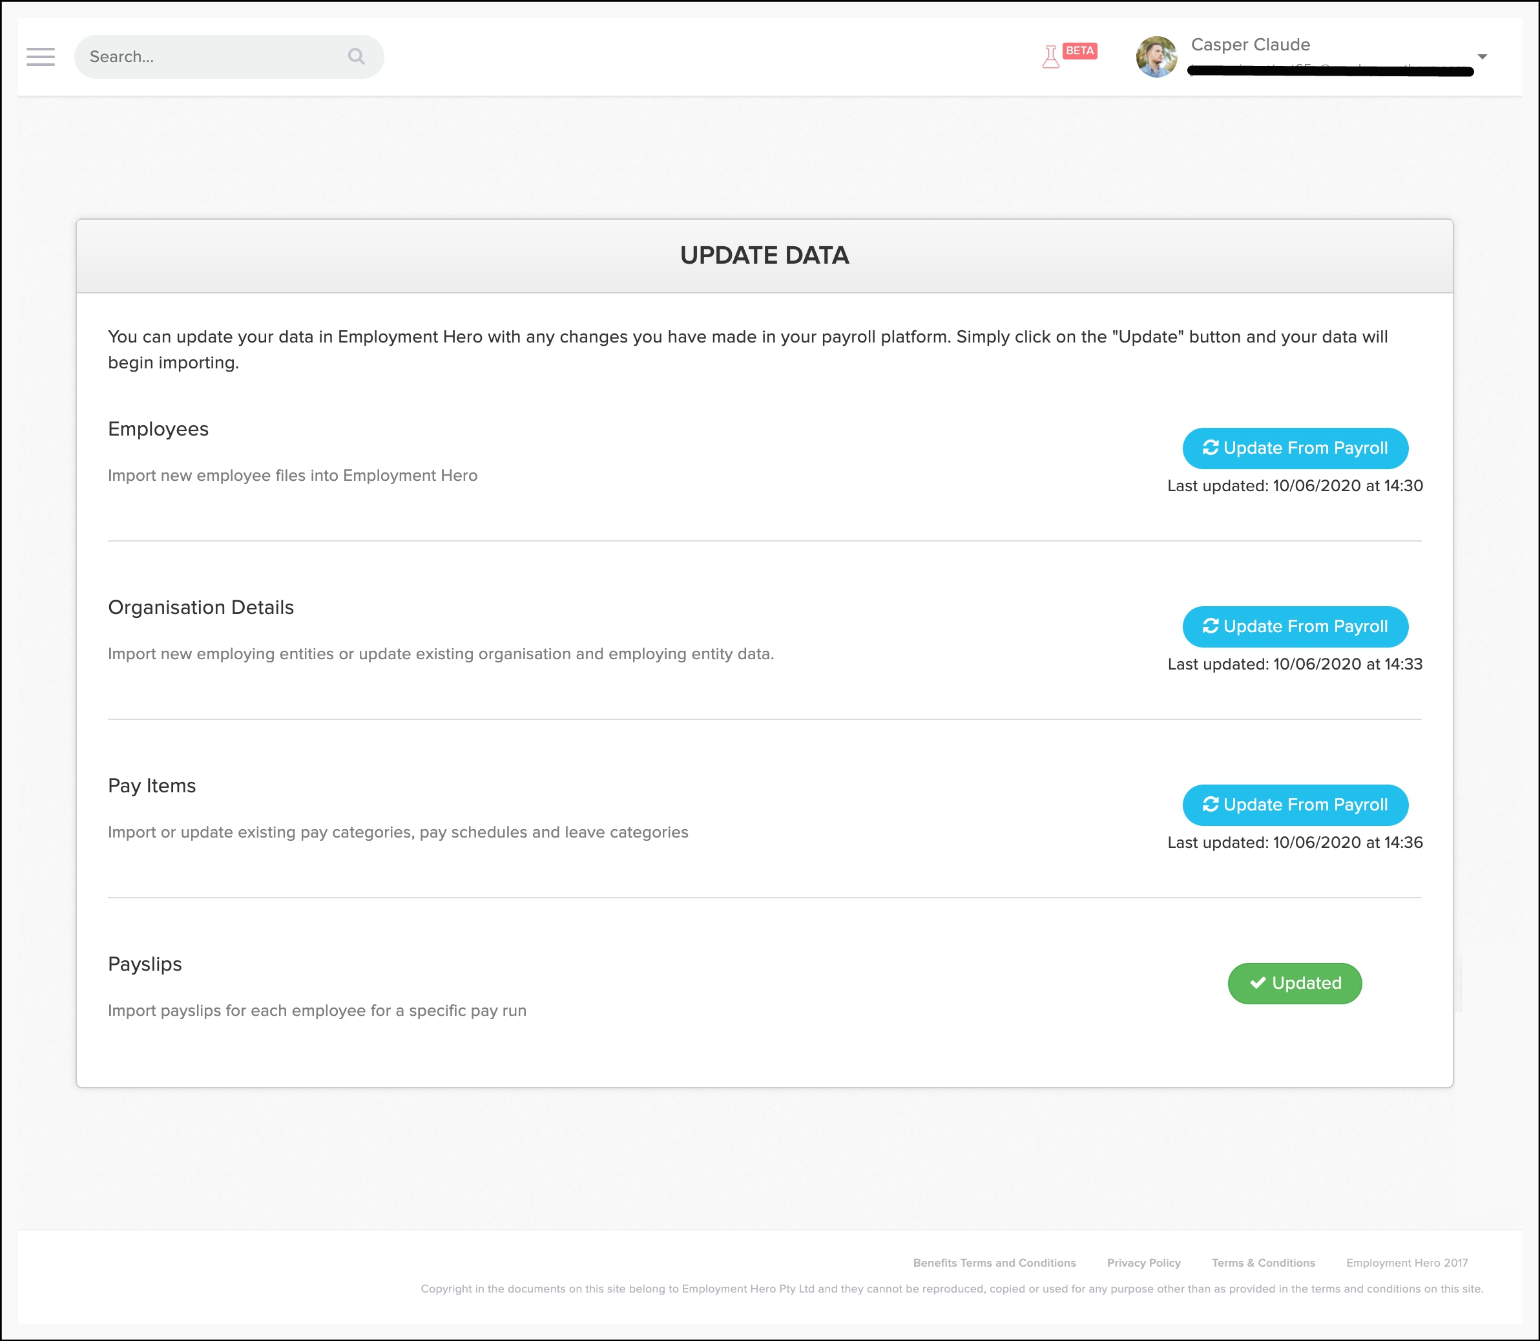Update Organisation Details from payroll
The width and height of the screenshot is (1540, 1341).
tap(1295, 626)
